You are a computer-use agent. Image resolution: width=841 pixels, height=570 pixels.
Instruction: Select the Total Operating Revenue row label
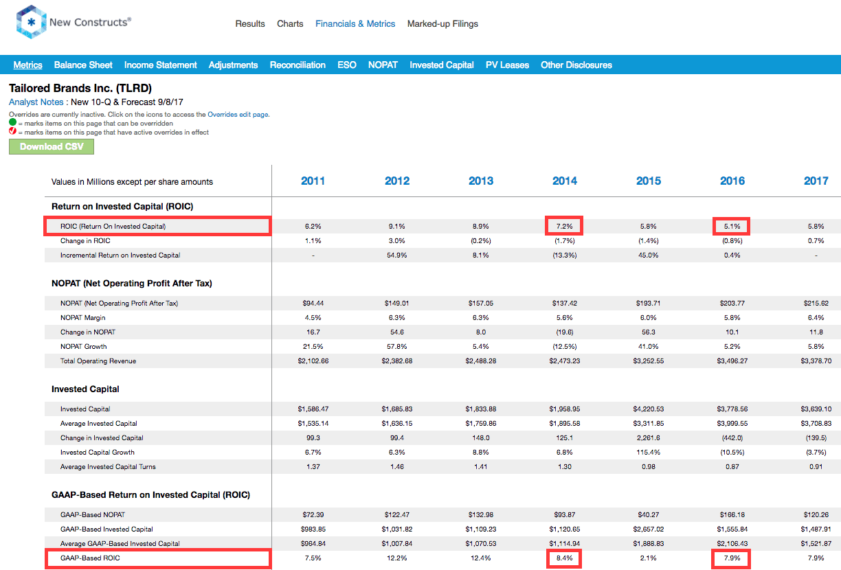98,361
